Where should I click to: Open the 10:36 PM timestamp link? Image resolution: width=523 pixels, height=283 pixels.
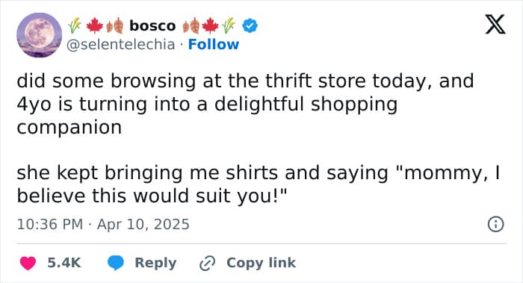click(x=50, y=224)
